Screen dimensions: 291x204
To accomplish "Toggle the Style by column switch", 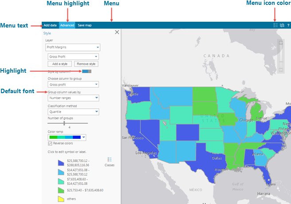I will click(87, 71).
